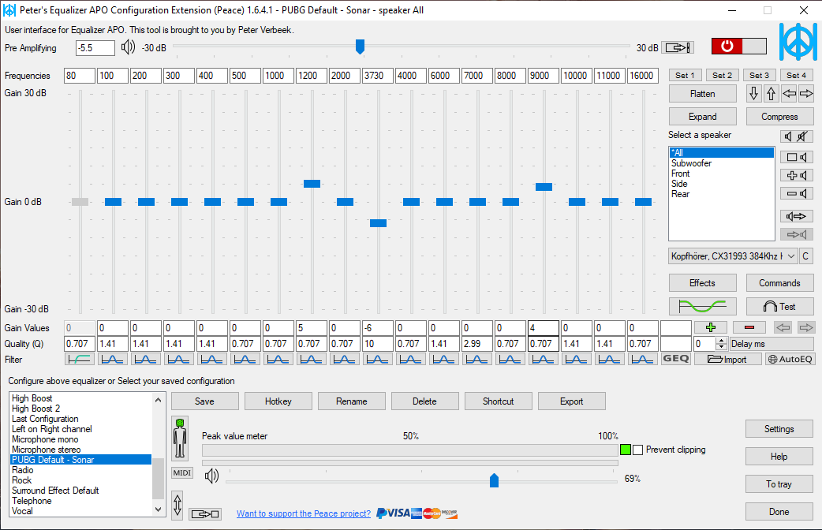
Task: Open the Kopfhörer device dropdown
Action: coord(733,256)
